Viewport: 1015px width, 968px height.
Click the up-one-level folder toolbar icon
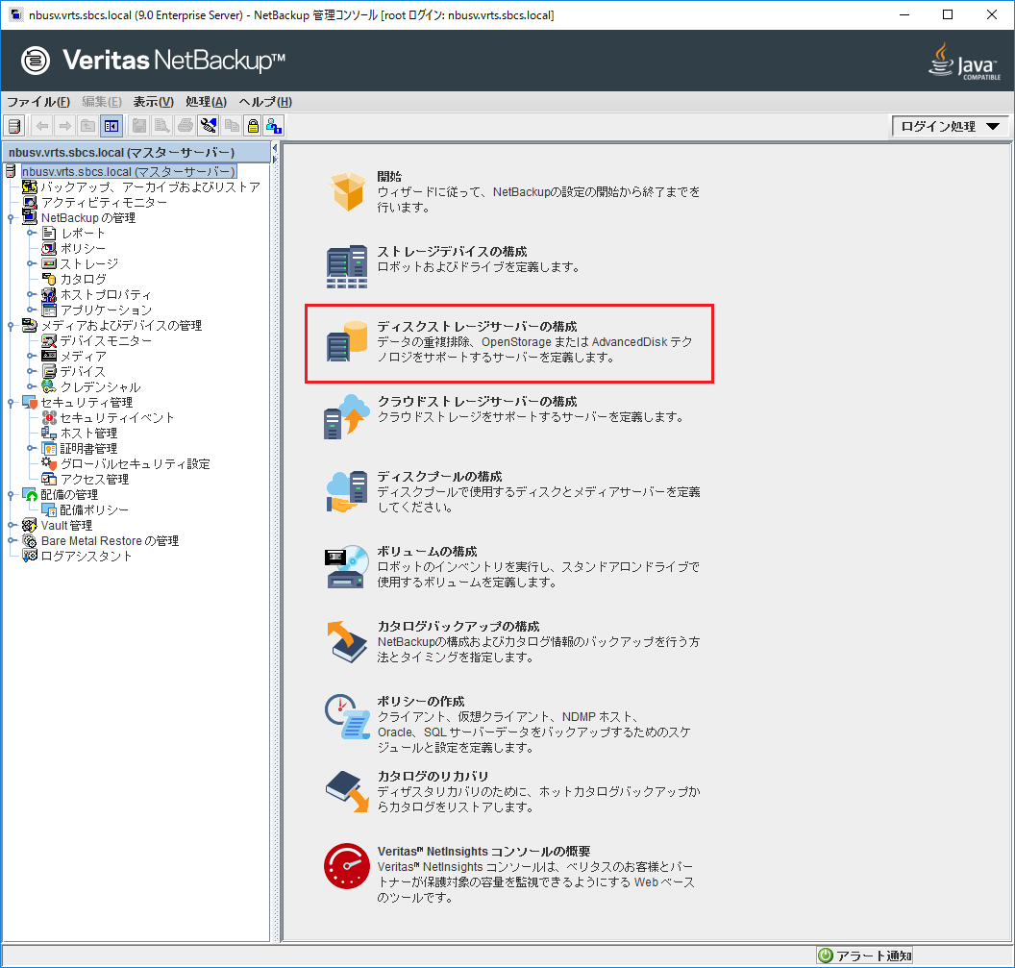pyautogui.click(x=88, y=126)
